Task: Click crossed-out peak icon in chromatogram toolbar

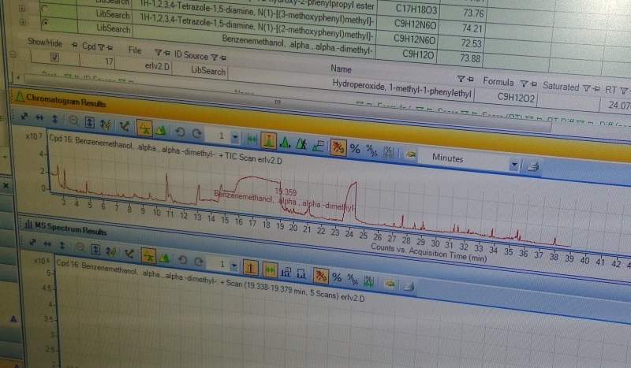Action: (301, 143)
